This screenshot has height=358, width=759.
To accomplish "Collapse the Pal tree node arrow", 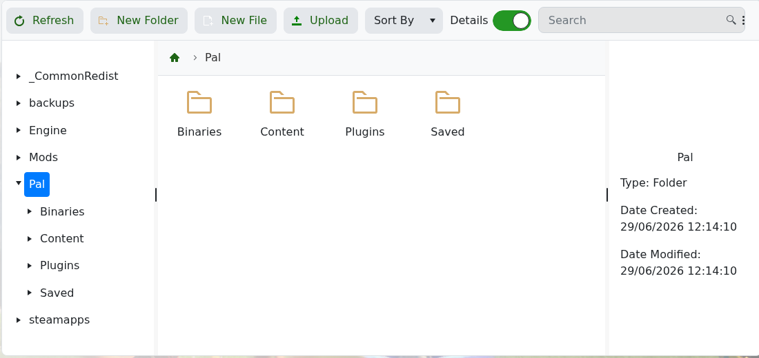I will click(x=19, y=183).
